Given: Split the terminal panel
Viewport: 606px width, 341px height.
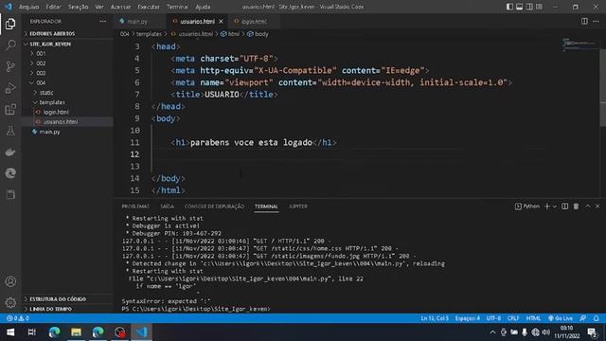Looking at the screenshot, I should coord(564,206).
